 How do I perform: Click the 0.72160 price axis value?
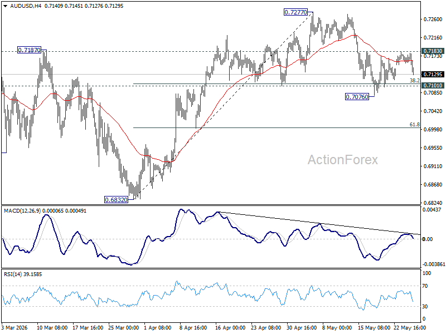pos(433,38)
